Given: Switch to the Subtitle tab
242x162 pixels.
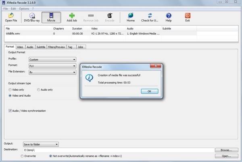Looking at the screenshot, I should [x=41, y=47].
